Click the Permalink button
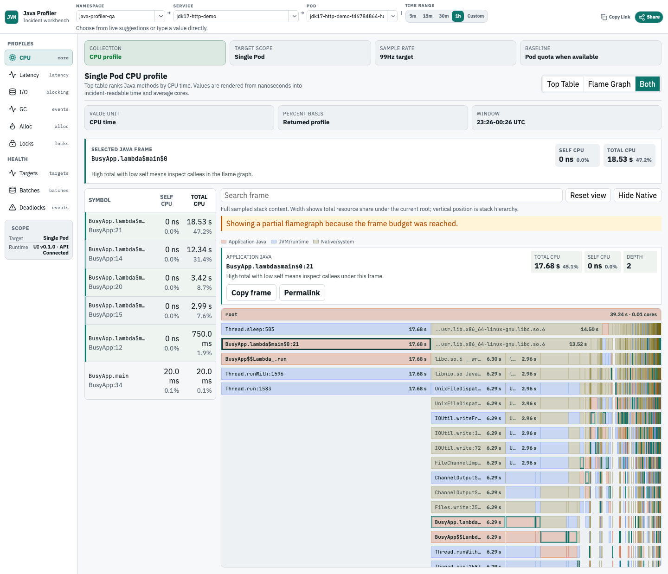 tap(302, 293)
